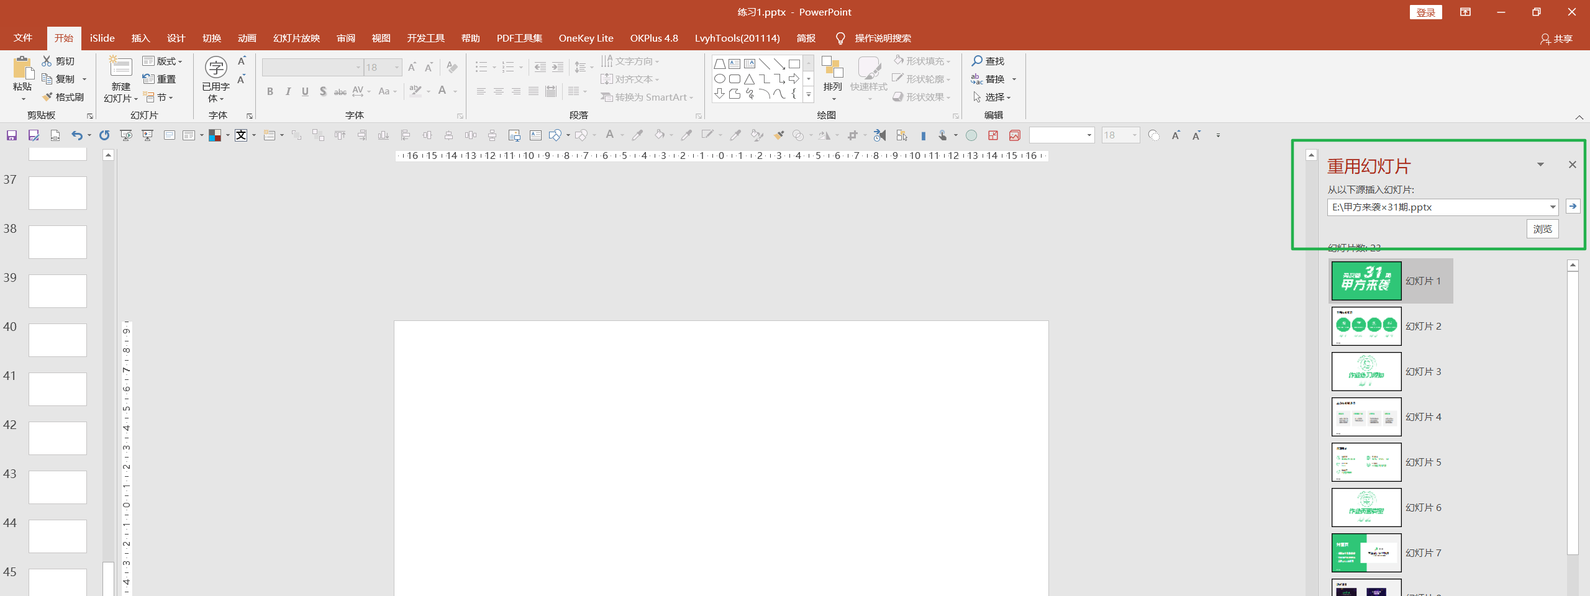Viewport: 1590px width, 596px height.
Task: Click the Login (登录) button
Action: click(x=1426, y=12)
